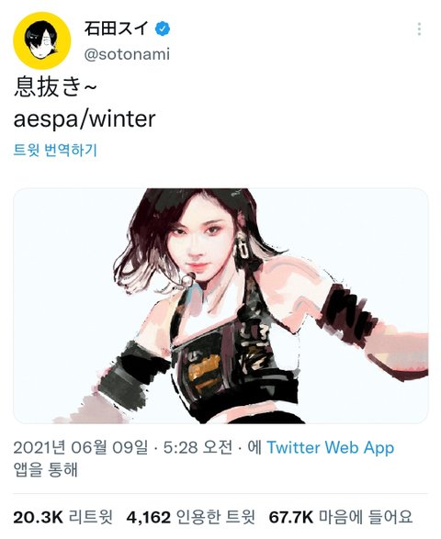Screen dimensions: 441x539
Task: Click the 息抜き~ tweet text
Action: coord(55,87)
